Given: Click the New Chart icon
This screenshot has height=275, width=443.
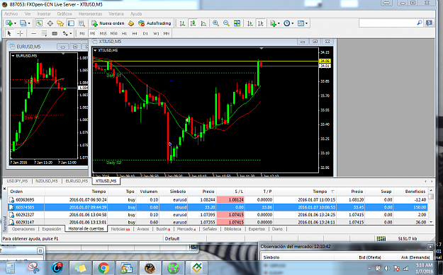Looking at the screenshot, I should coord(9,23).
